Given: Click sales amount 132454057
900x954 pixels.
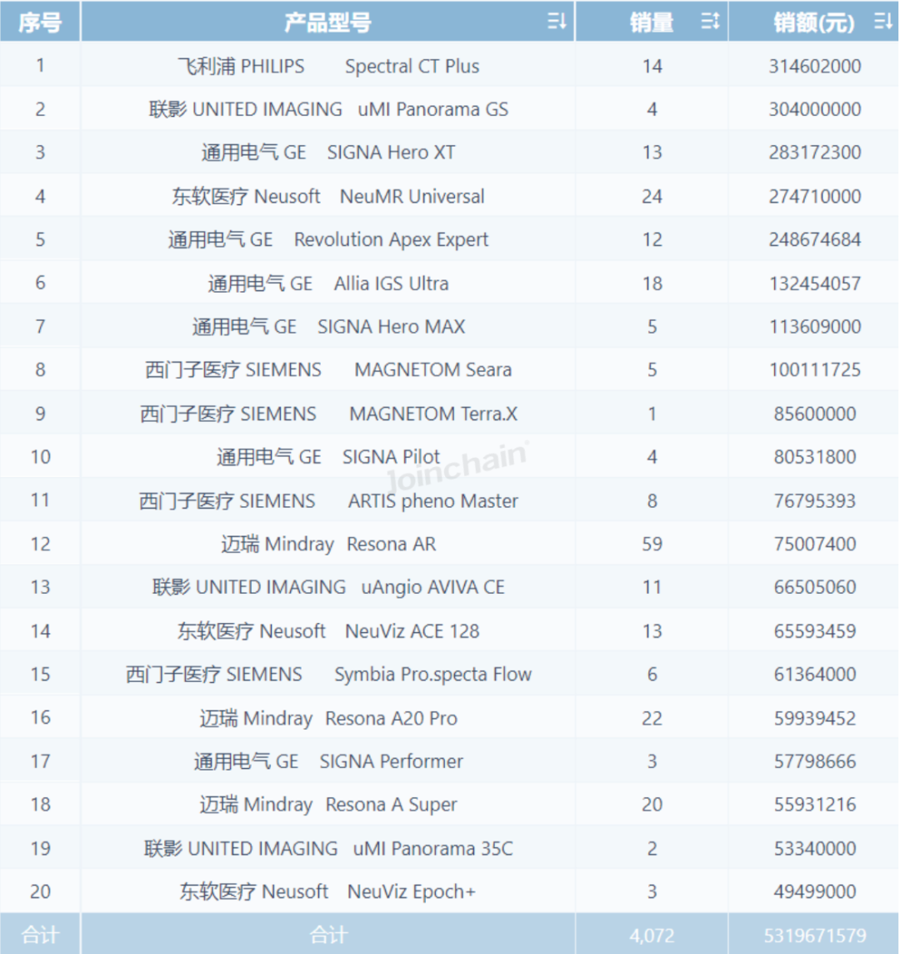Looking at the screenshot, I should pyautogui.click(x=815, y=283).
